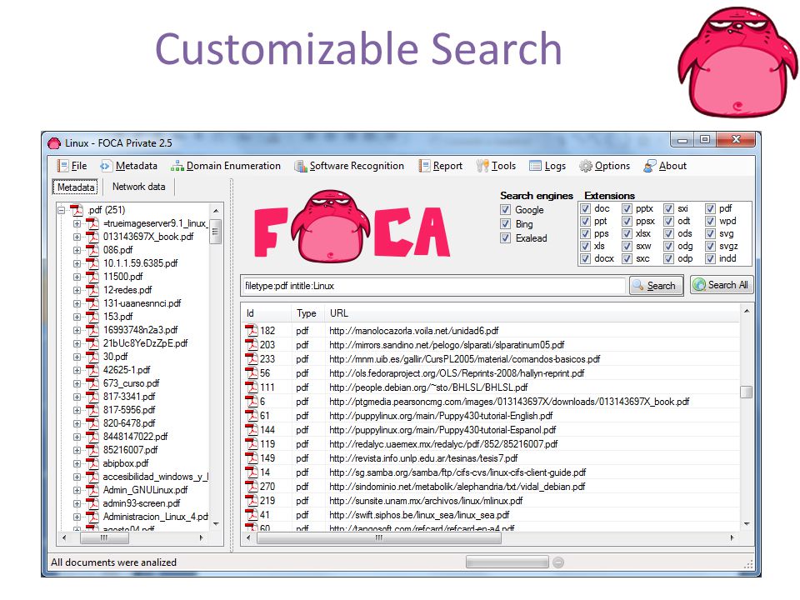Switch to the Network data tab

(x=139, y=187)
